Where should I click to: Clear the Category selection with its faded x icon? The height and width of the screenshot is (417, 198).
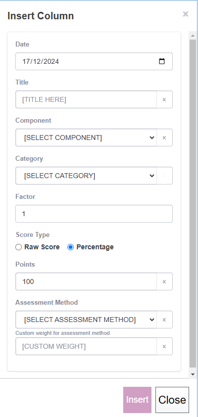tap(164, 176)
